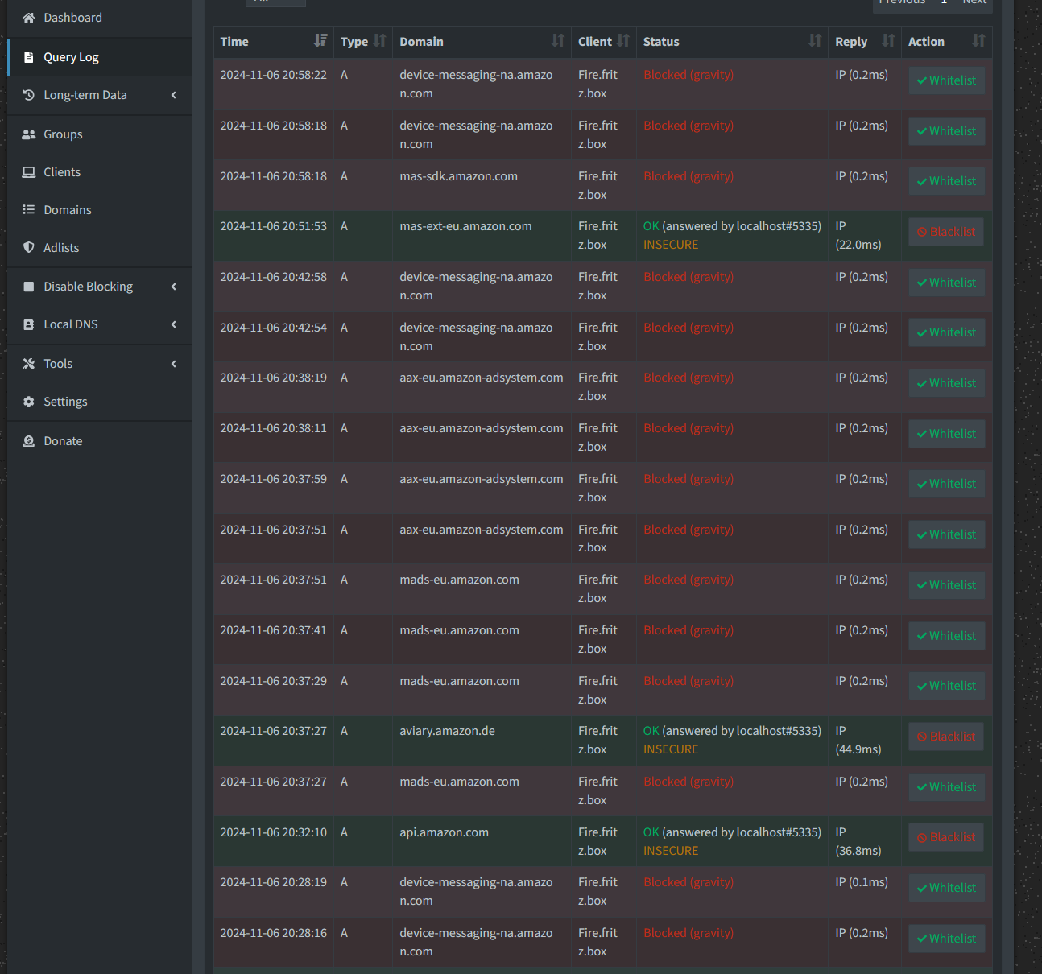Blacklist aviary.amazon.de
This screenshot has width=1042, height=974.
[x=946, y=737]
